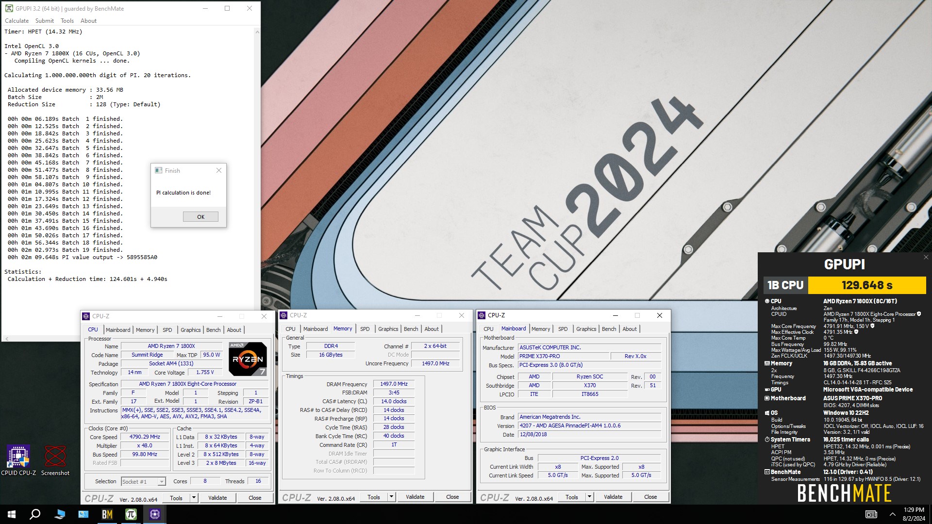Show hidden system tray icons
This screenshot has height=524, width=932.
(892, 514)
